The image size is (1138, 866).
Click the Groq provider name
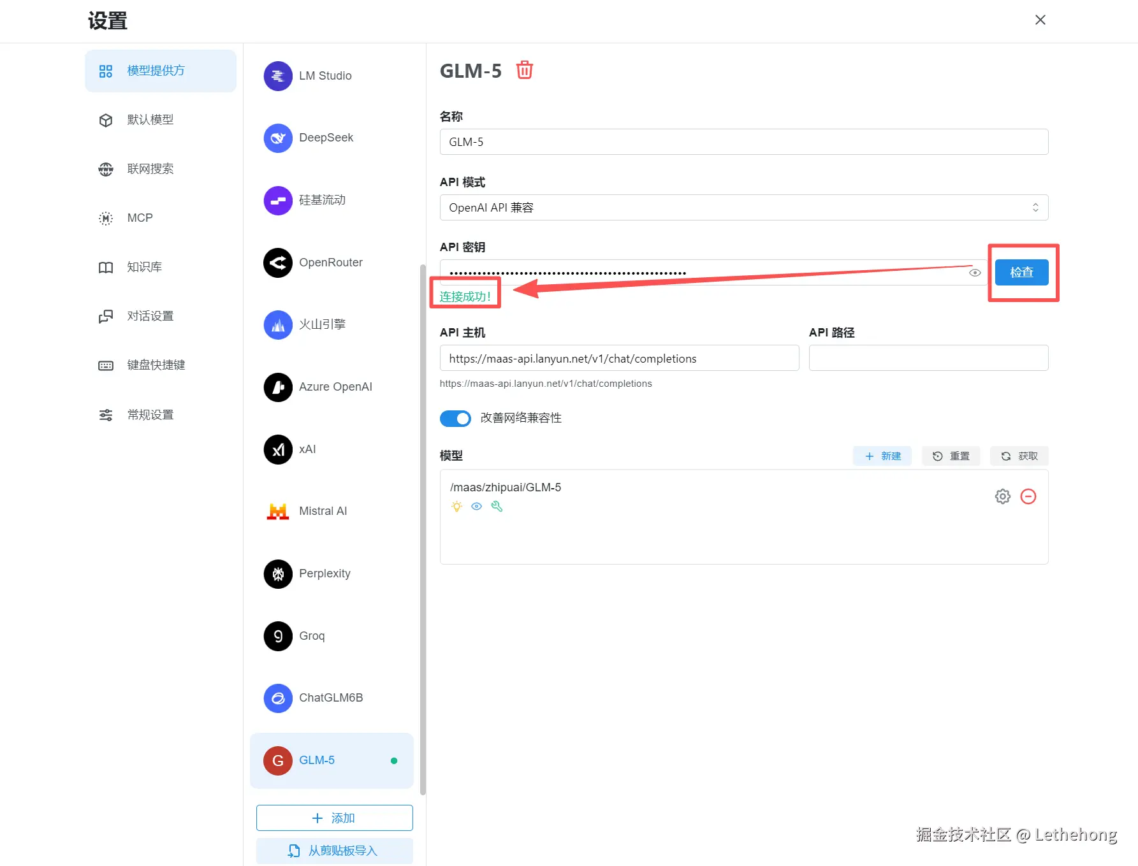coord(312,636)
